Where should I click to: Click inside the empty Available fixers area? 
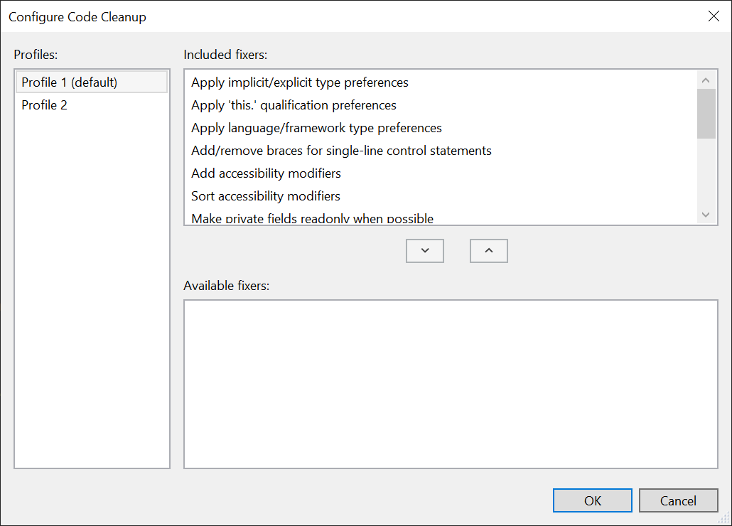tap(450, 384)
